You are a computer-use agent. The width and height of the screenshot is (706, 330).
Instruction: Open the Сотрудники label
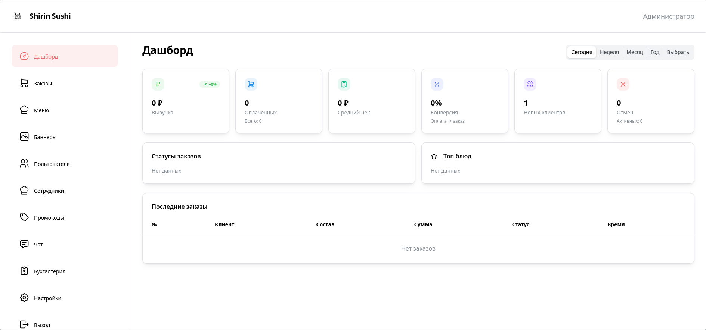coord(49,191)
